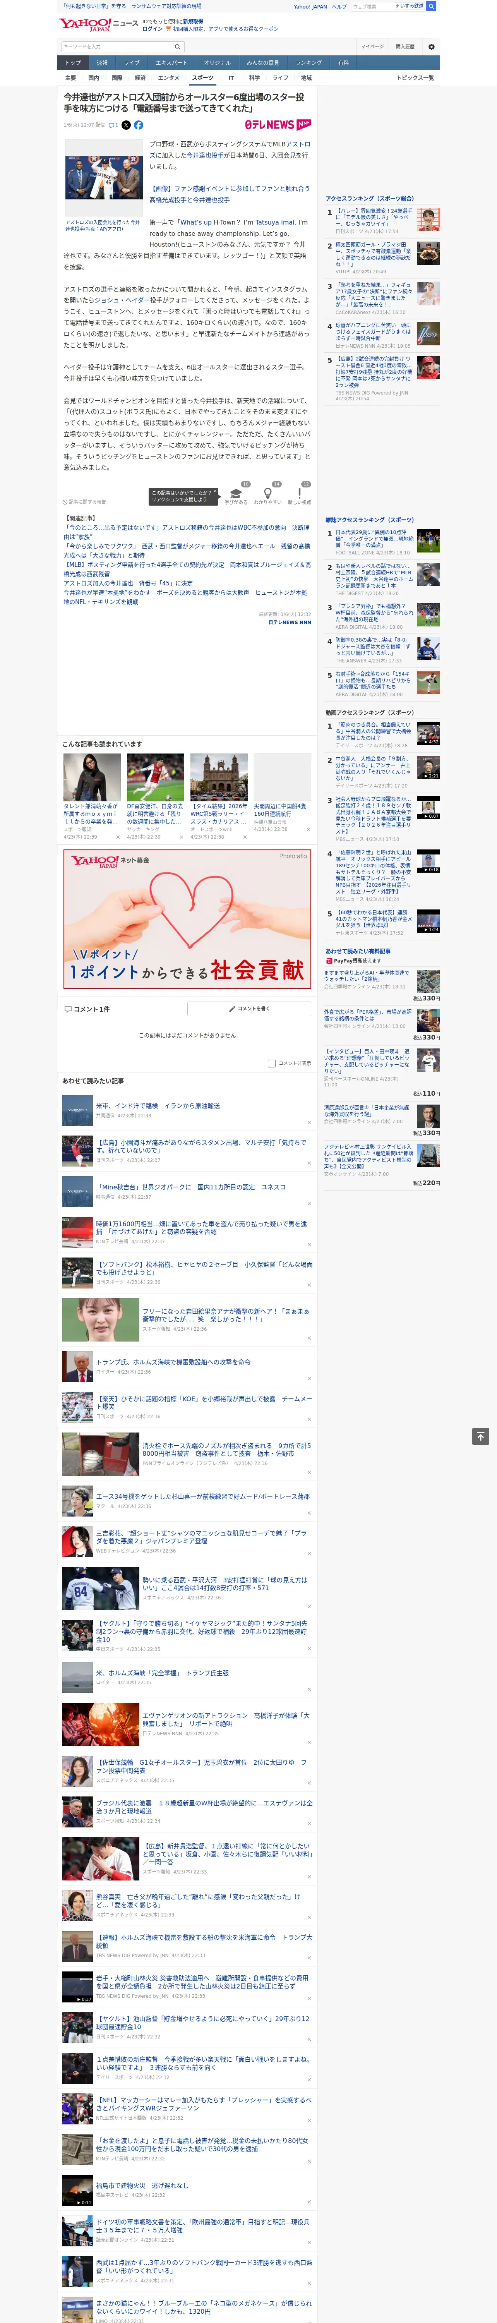Open the settings gear icon

[x=431, y=47]
